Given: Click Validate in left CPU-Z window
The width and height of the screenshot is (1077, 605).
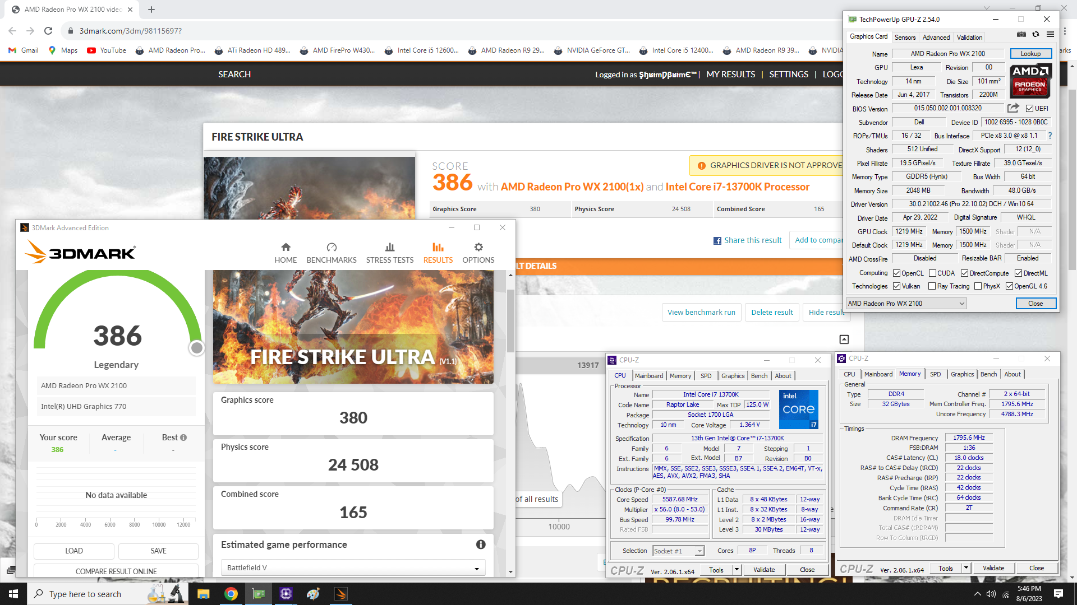Looking at the screenshot, I should (x=764, y=570).
